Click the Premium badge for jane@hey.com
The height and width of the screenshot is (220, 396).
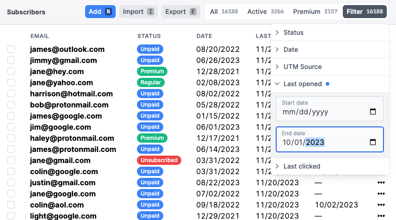(152, 71)
